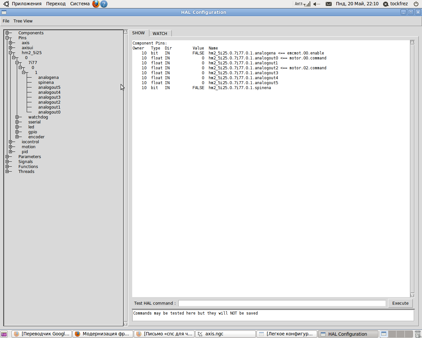Open the mail envelope indicator
Screen dimensions: 422x338
[329, 4]
